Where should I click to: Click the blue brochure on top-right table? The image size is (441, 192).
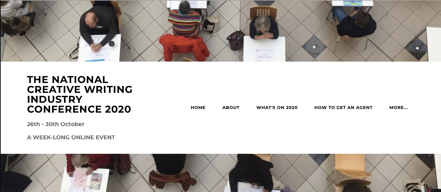click(353, 3)
